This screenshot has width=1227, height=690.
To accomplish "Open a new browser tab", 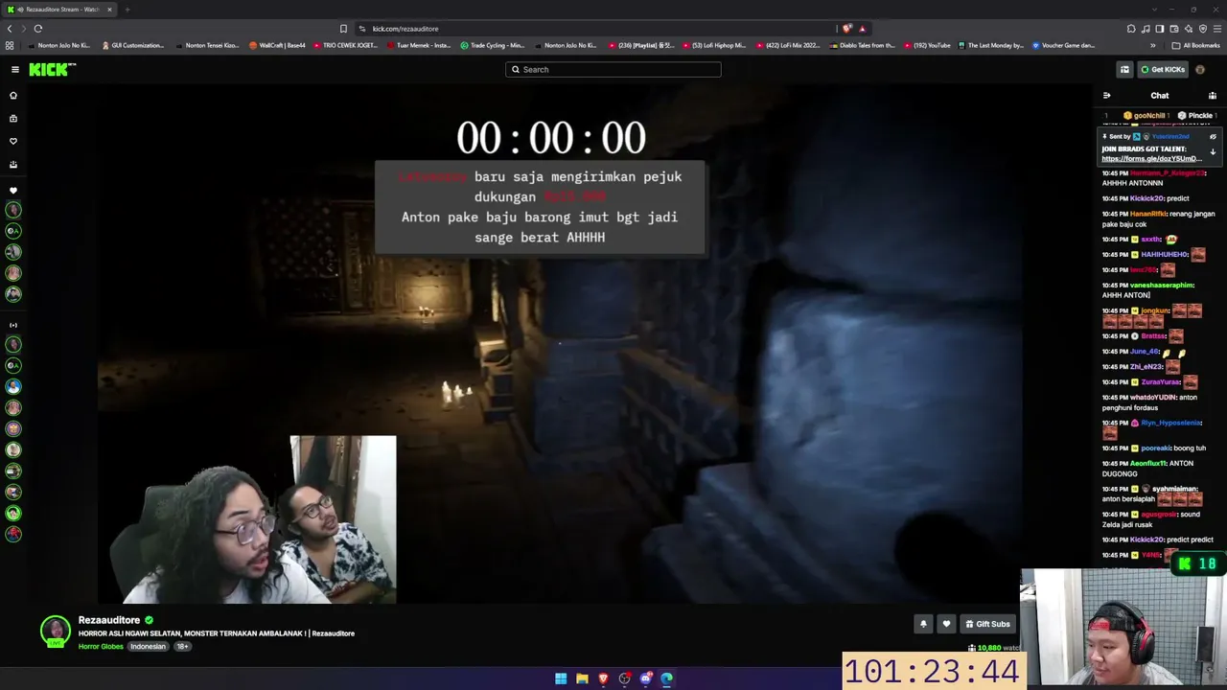I will (x=127, y=10).
